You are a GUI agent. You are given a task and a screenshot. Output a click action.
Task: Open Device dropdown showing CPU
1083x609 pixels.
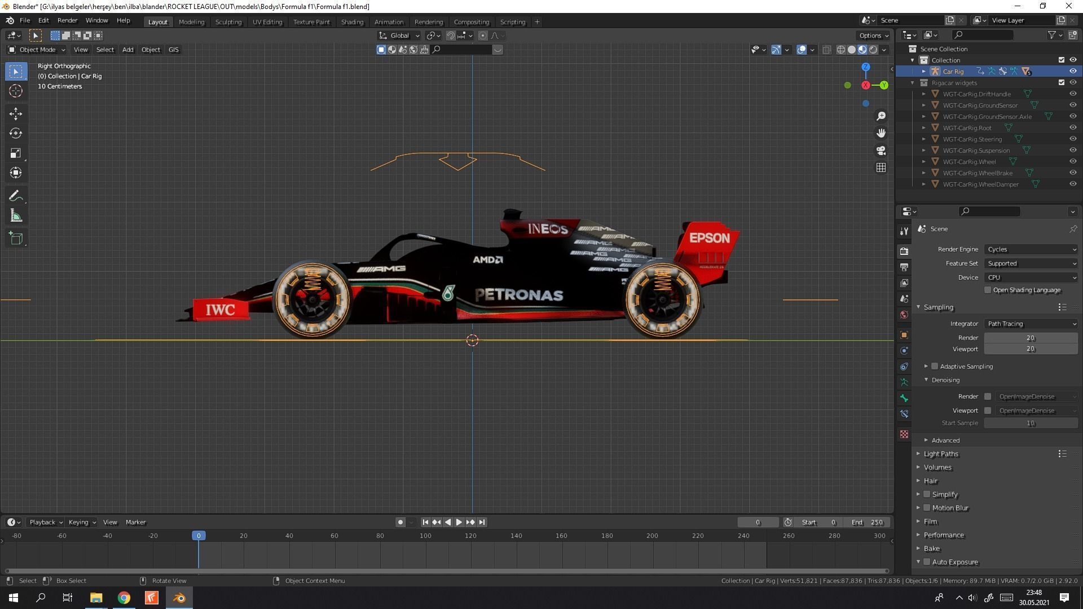coord(1031,277)
